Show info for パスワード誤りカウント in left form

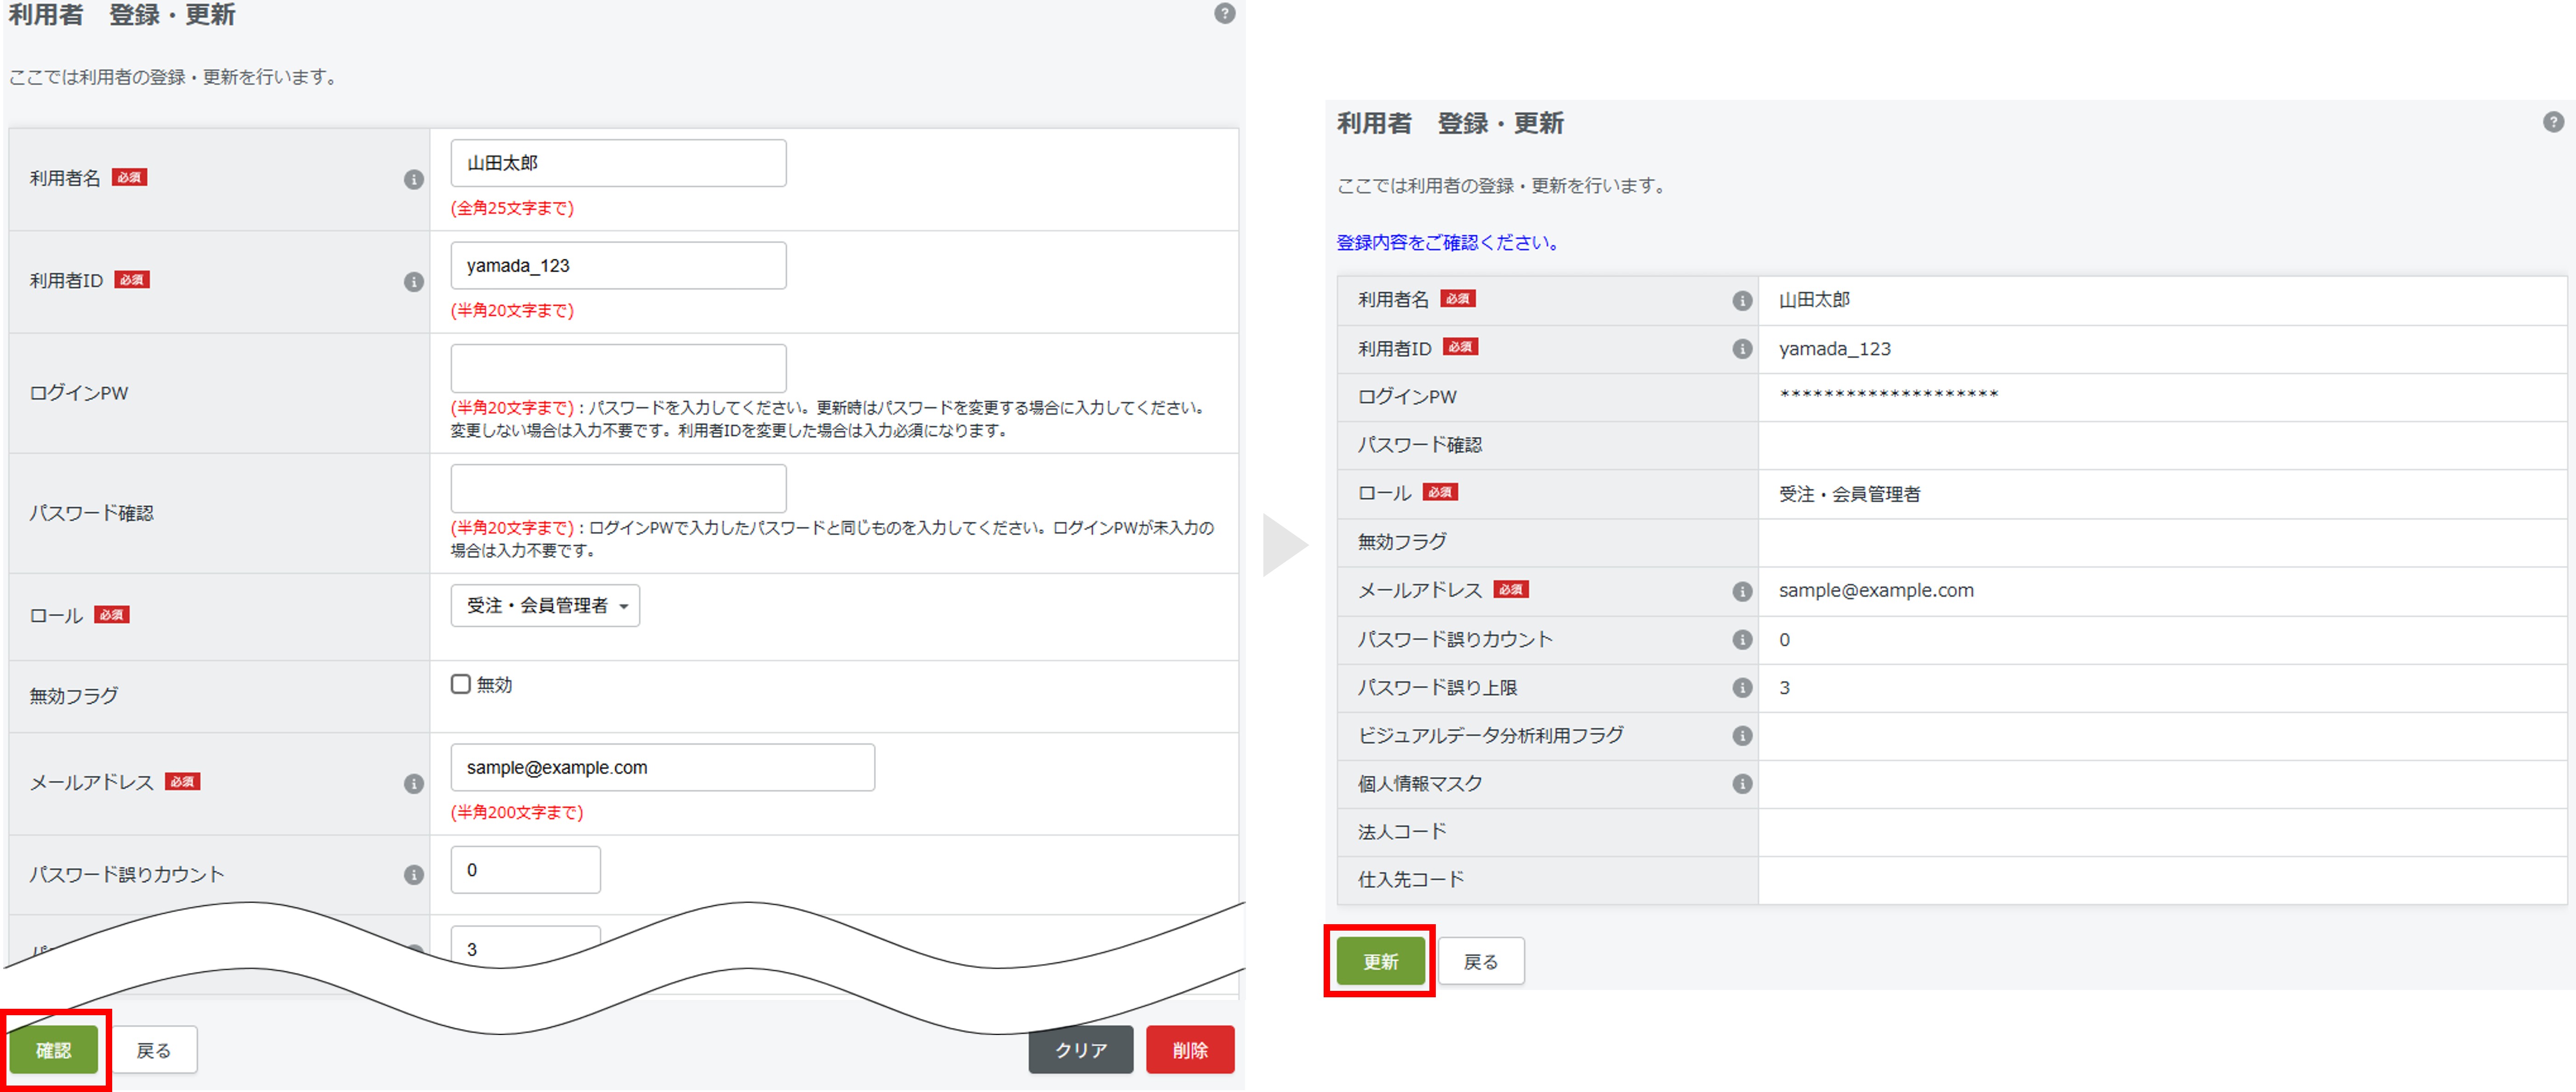(x=414, y=875)
